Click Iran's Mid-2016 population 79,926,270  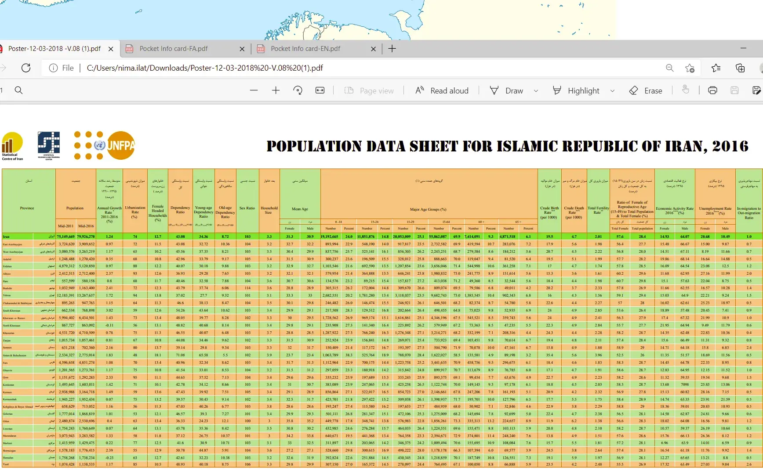pos(86,237)
